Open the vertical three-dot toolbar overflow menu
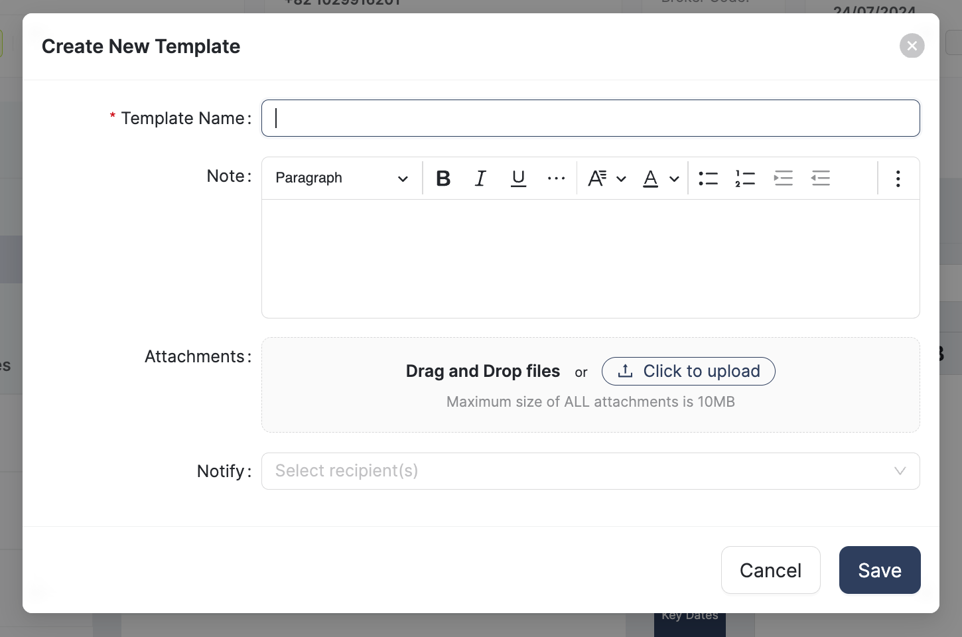 pos(898,178)
